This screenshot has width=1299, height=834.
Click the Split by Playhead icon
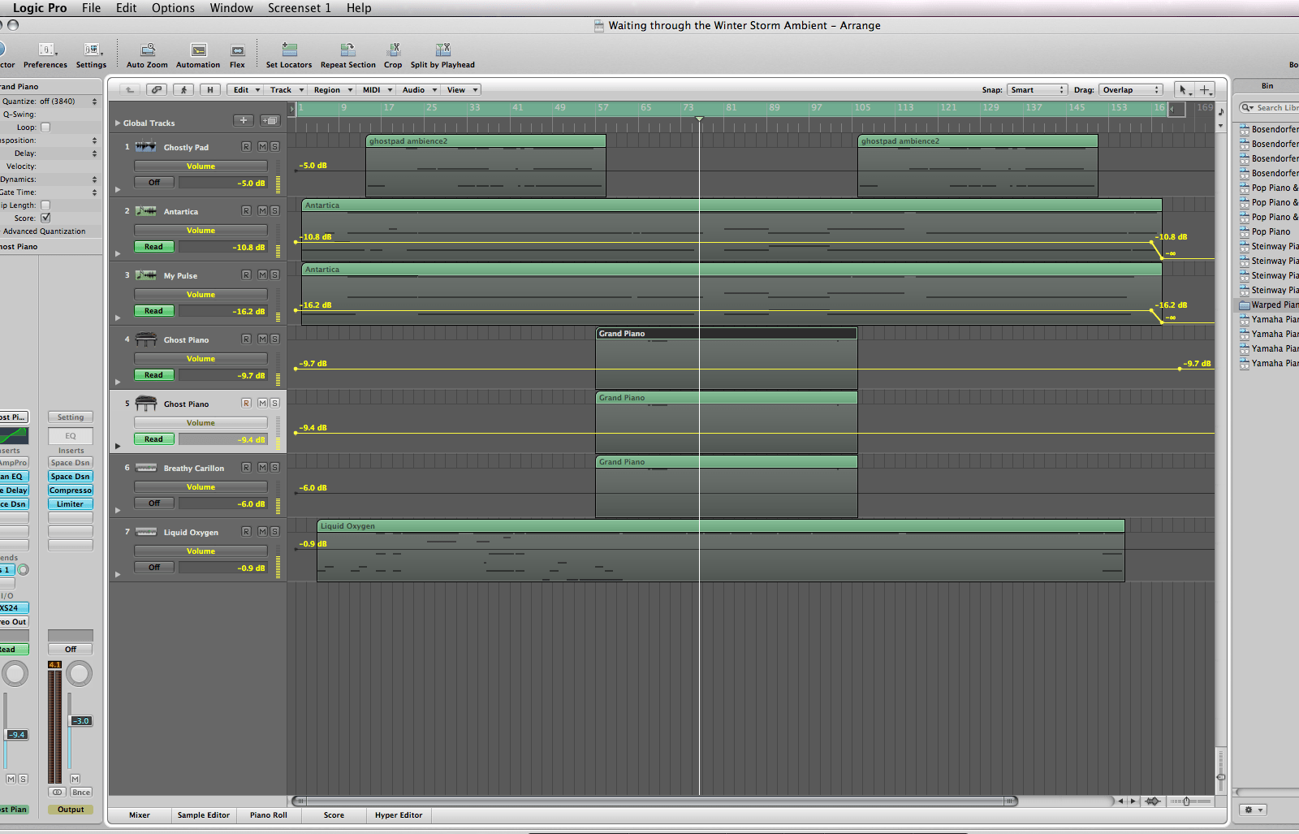442,50
